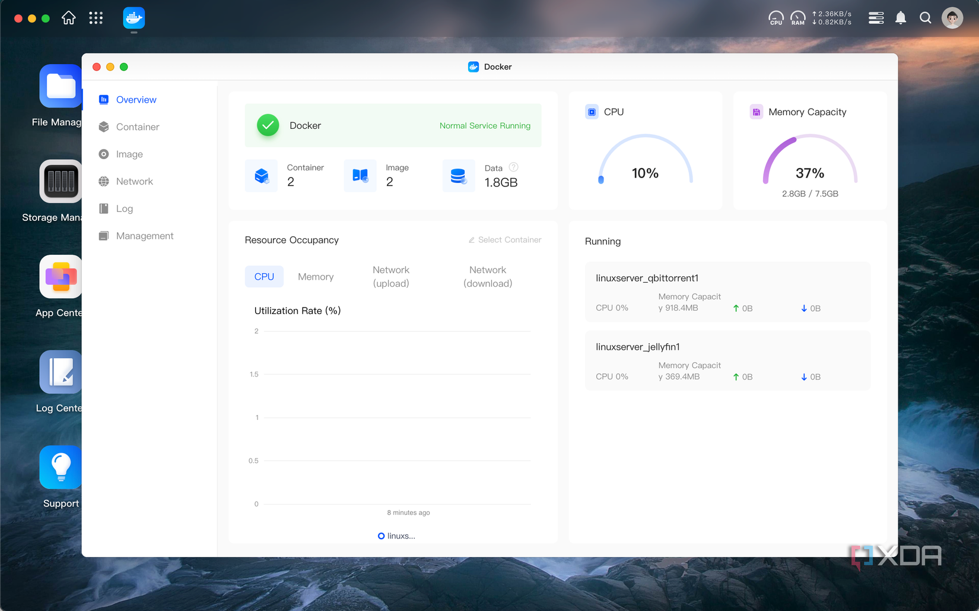Click Select Container in Resource Occupancy
The height and width of the screenshot is (611, 979).
point(505,240)
